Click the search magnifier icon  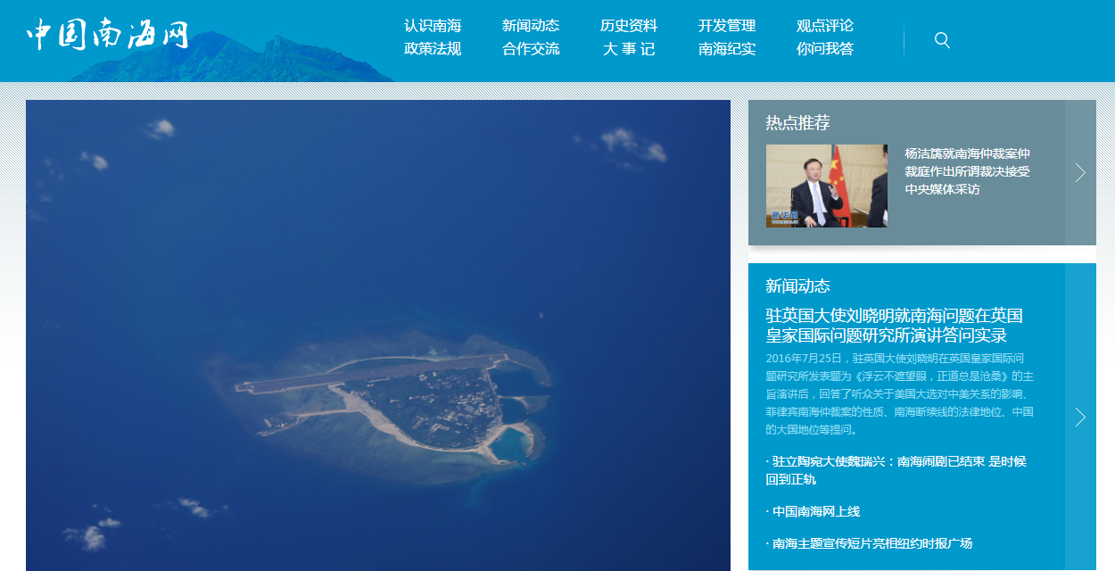(x=942, y=40)
